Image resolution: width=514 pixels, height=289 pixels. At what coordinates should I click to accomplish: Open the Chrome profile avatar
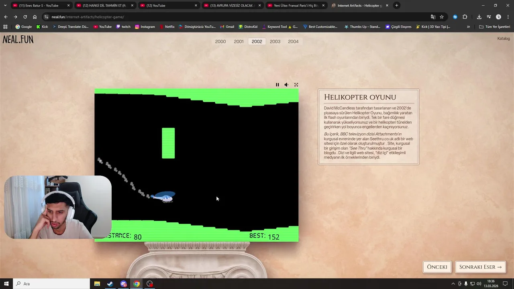click(x=498, y=17)
